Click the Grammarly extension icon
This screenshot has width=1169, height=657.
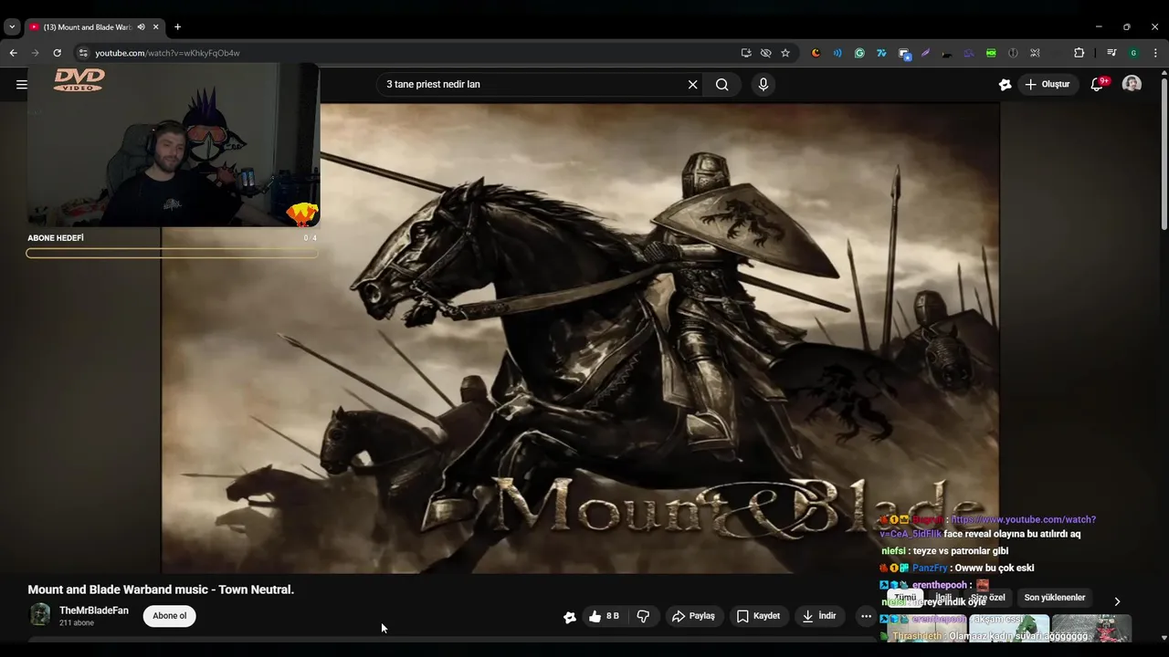[x=859, y=53]
